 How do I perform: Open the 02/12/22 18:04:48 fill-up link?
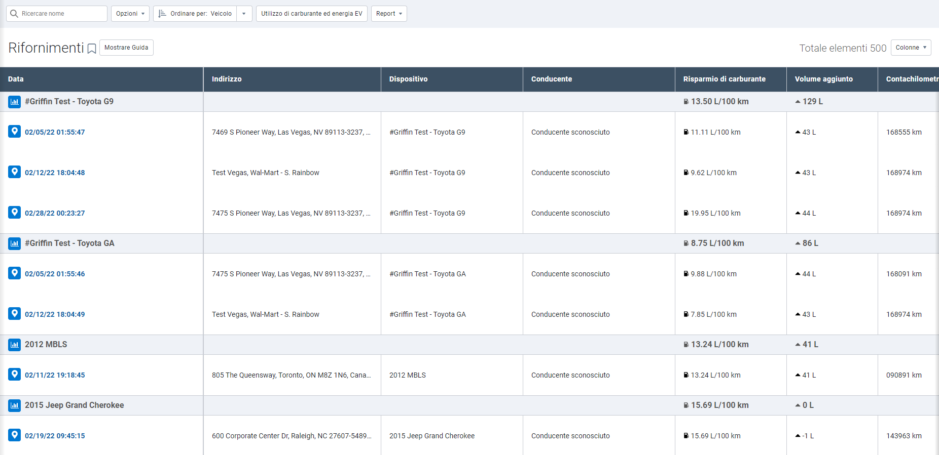pyautogui.click(x=55, y=173)
